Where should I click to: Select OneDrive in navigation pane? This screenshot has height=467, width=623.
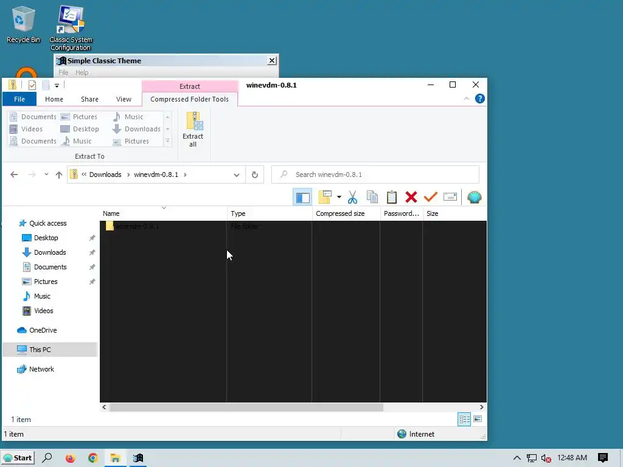tap(43, 330)
